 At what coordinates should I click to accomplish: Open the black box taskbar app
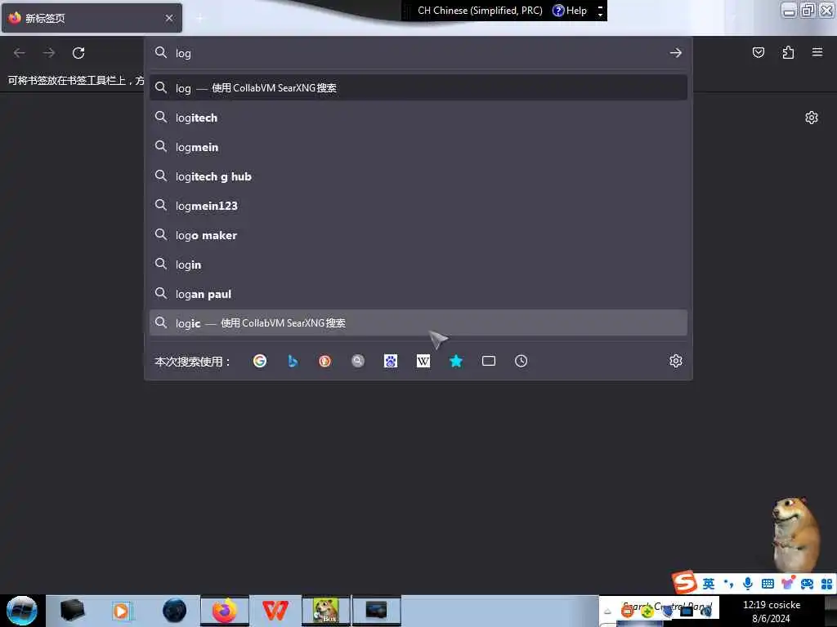(x=72, y=611)
